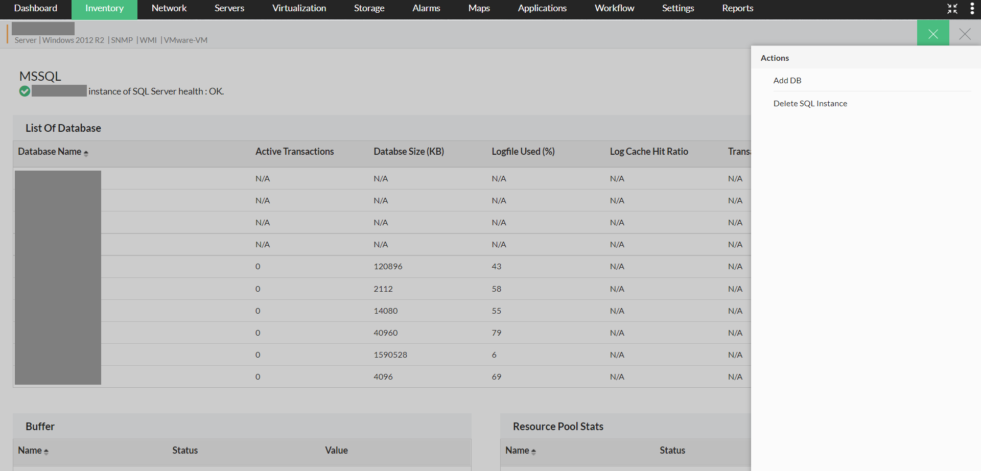Click logfile used value 43
This screenshot has width=981, height=471.
[497, 266]
